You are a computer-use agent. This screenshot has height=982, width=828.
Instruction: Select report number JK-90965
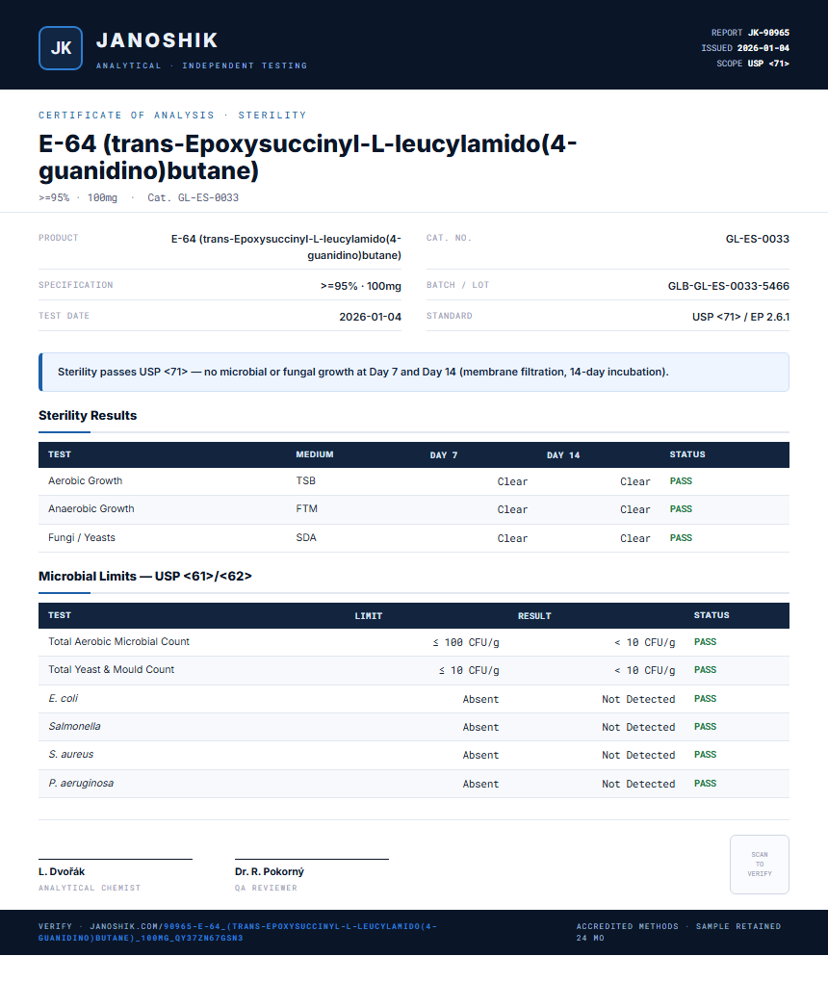pos(768,33)
